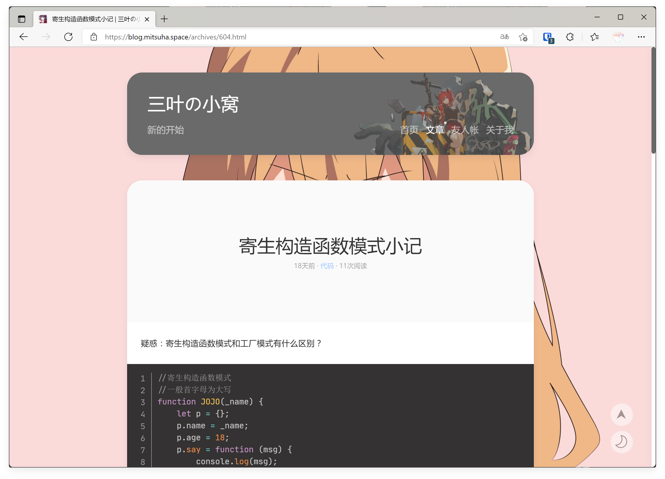Add this page to favorites
Image resolution: width=665 pixels, height=479 pixels.
point(523,37)
